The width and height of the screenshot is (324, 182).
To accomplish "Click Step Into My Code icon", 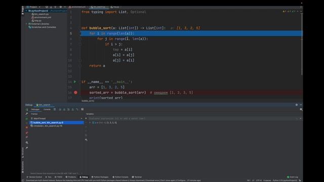I will point(68,109).
